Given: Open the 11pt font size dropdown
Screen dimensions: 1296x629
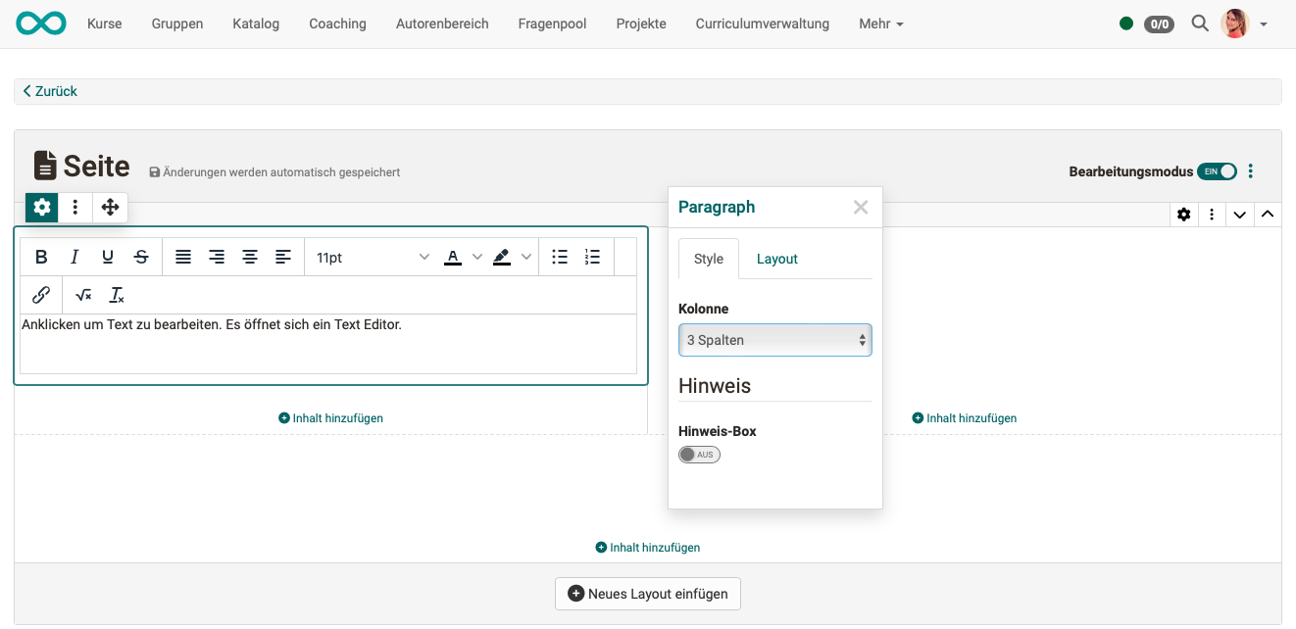Looking at the screenshot, I should coord(373,257).
